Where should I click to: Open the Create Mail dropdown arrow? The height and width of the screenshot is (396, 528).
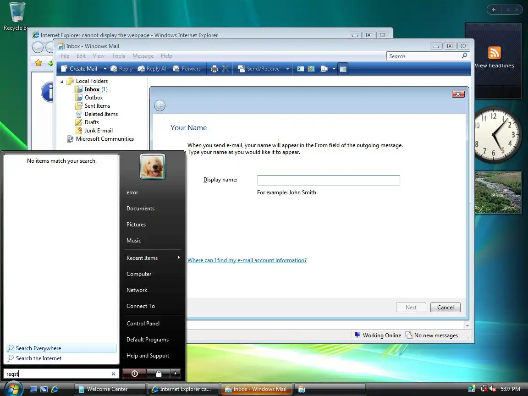(x=104, y=69)
